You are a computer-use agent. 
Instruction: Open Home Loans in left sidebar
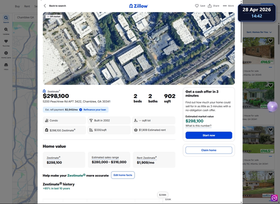tap(6, 55)
